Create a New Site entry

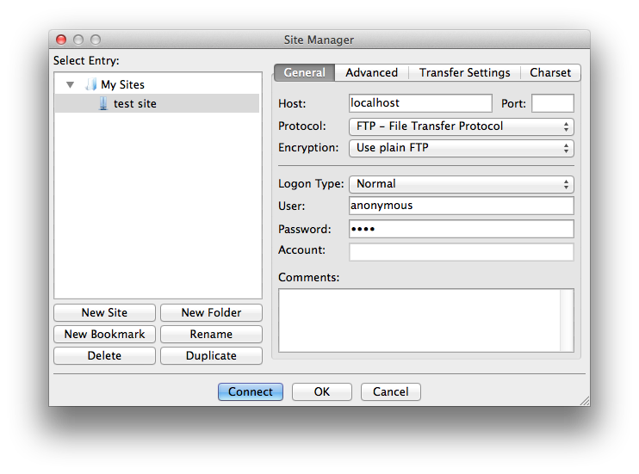click(x=104, y=312)
